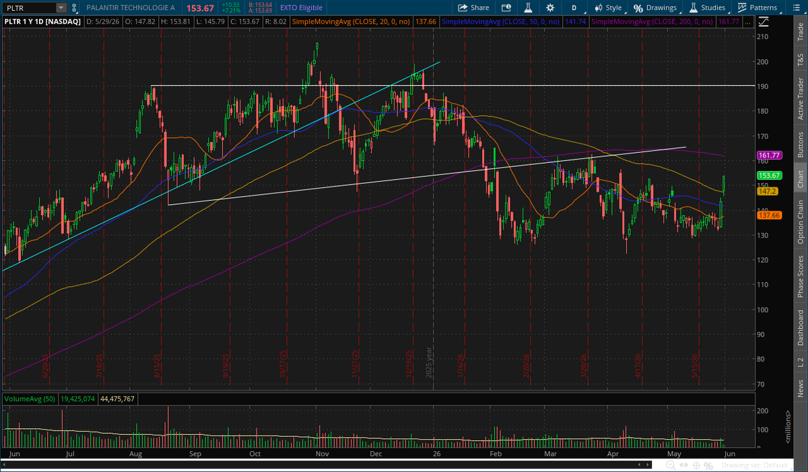Screen dimensions: 808x472
Task: Open the Option Chain side tab
Action: coord(800,222)
